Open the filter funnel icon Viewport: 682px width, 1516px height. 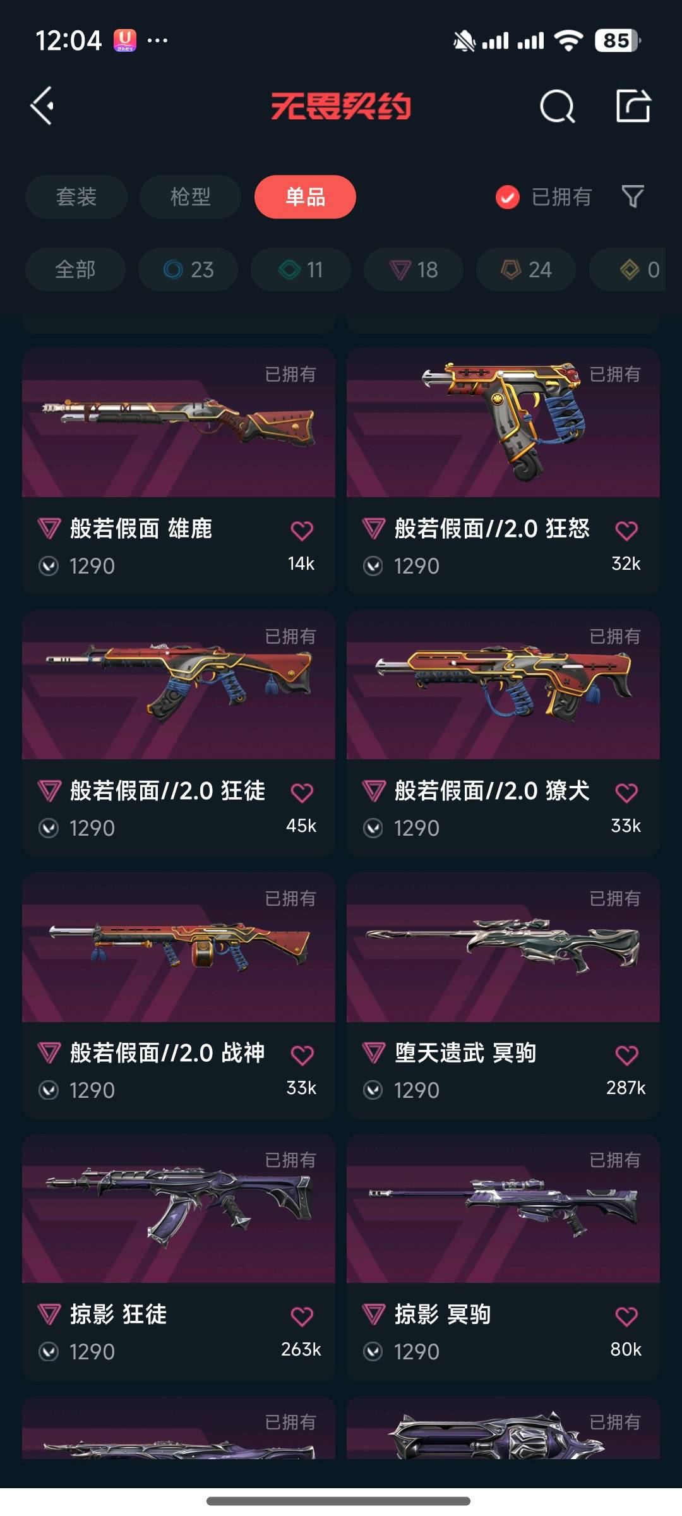[x=633, y=196]
